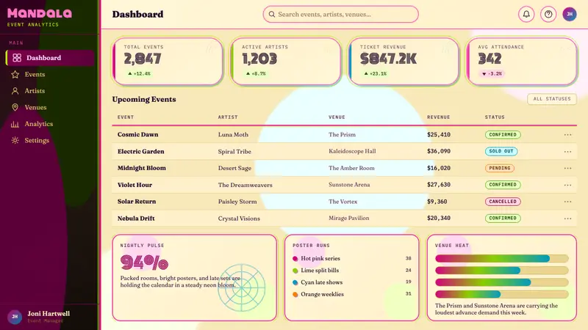Click the Artists person icon

coord(15,91)
